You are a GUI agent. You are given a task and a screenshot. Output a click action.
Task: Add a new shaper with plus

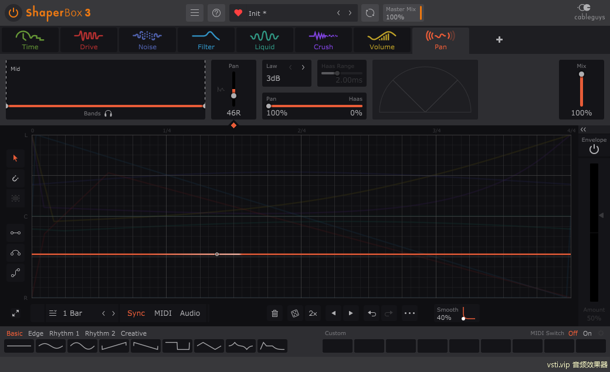click(500, 40)
